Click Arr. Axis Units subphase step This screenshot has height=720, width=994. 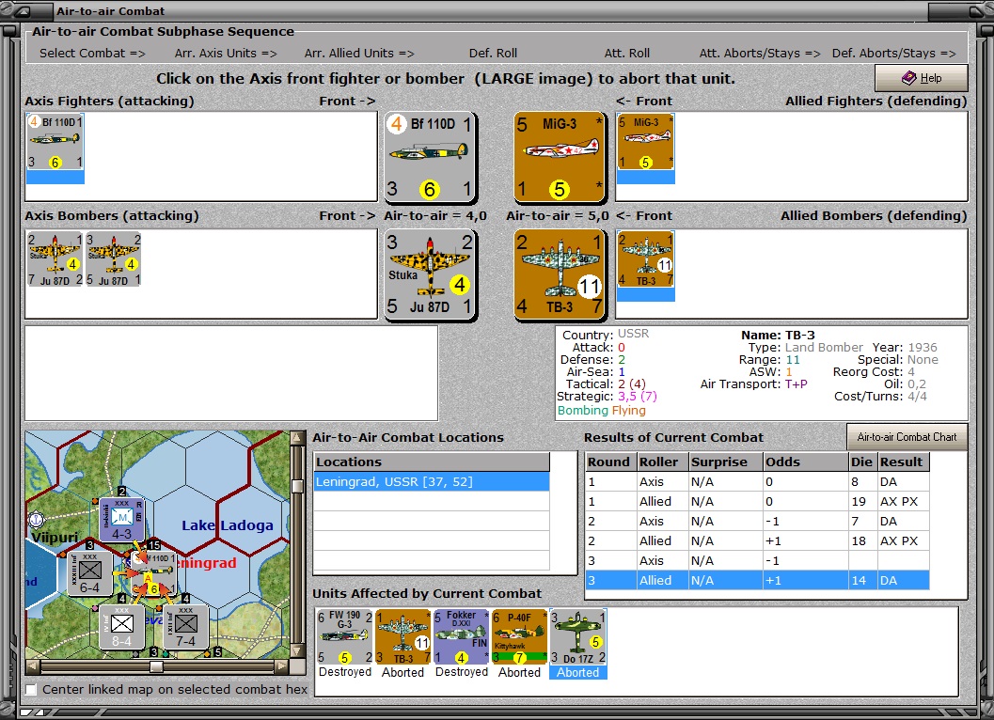coord(226,54)
